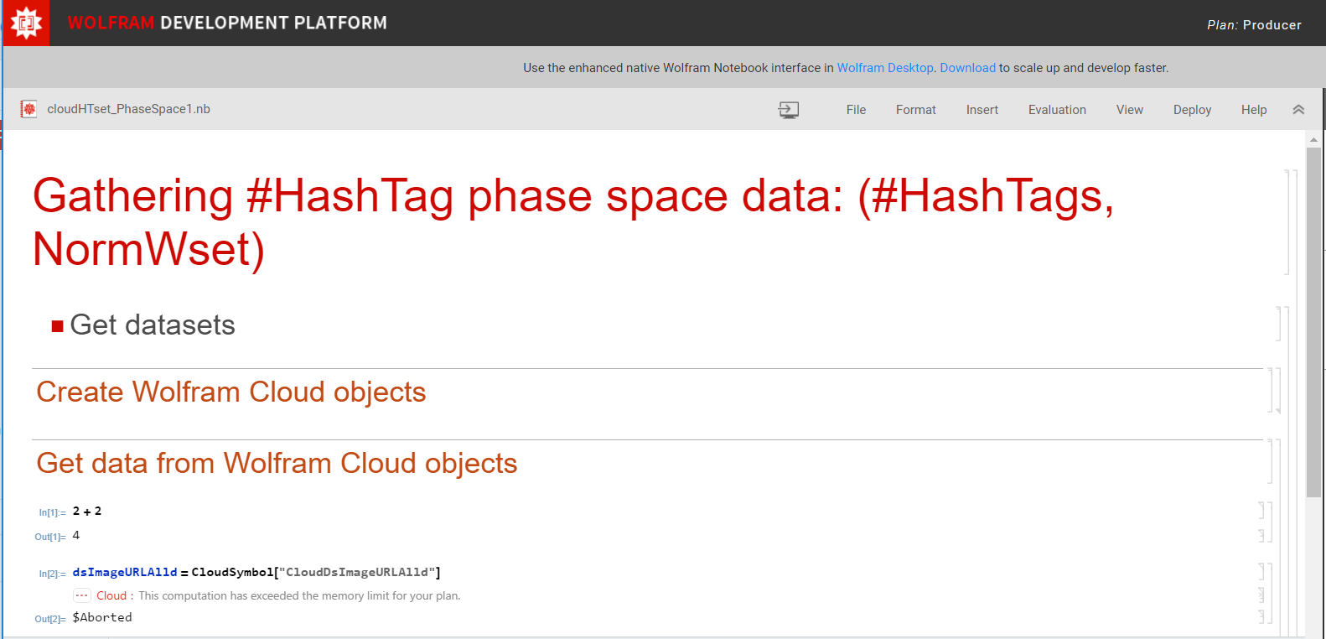Screen dimensions: 1326x639
Task: Click the In[1]:= cell label
Action: [52, 512]
